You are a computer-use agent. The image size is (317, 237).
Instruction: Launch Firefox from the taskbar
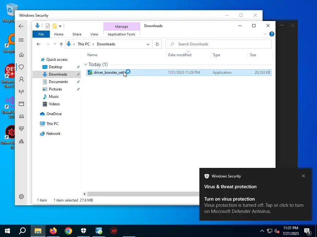(53, 231)
